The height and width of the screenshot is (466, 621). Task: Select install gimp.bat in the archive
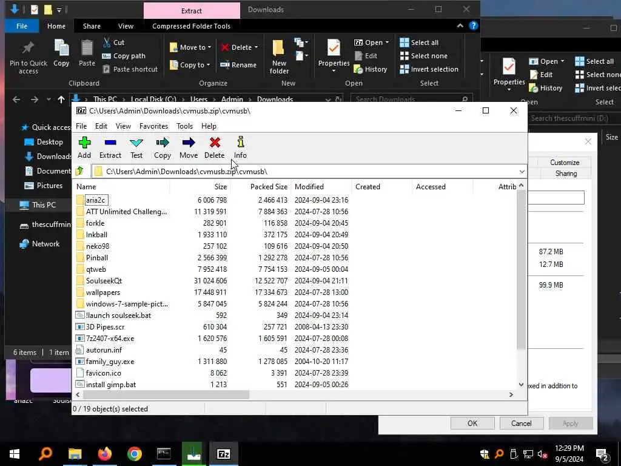point(110,384)
